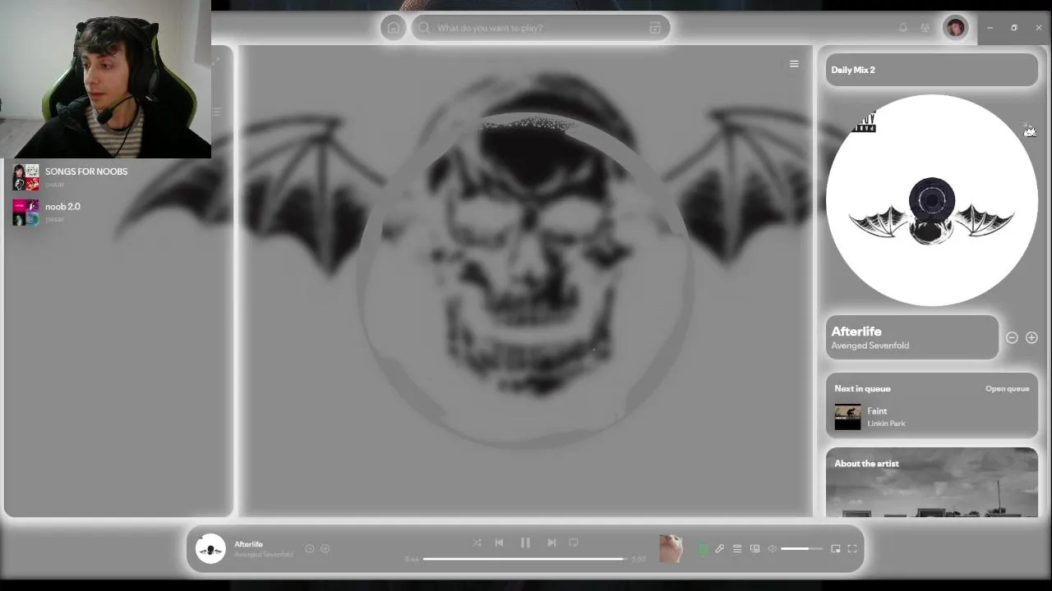This screenshot has width=1052, height=591.
Task: Open Avenged Sevenfold artist link in right panel
Action: tap(870, 346)
